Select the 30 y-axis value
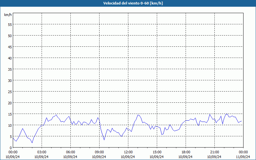Viewport: 256px width, 160px height. pyautogui.click(x=10, y=80)
